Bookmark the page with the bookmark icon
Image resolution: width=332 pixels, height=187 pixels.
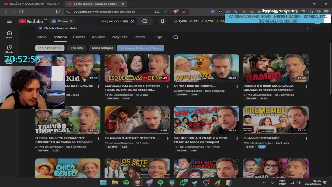click(58, 12)
